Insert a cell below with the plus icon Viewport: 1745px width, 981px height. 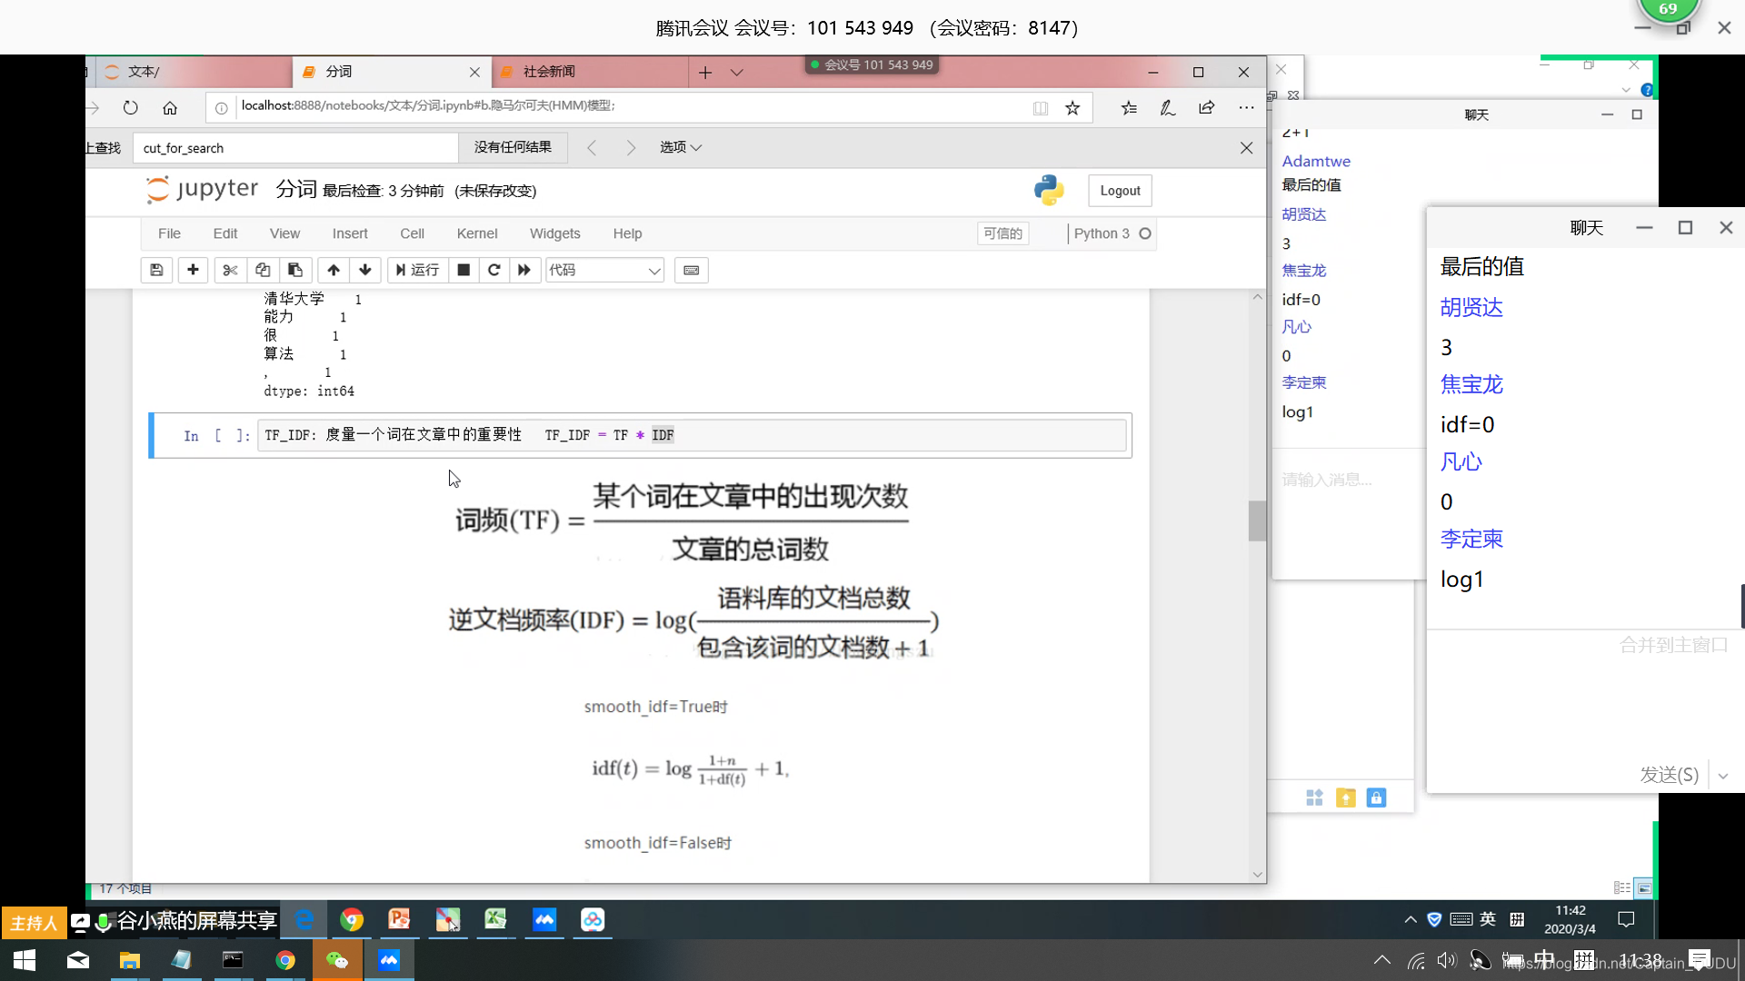193,270
